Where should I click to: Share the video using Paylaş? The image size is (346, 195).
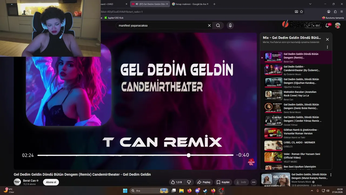[x=204, y=182]
